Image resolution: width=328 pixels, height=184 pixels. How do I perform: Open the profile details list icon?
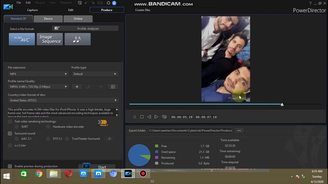click(113, 87)
